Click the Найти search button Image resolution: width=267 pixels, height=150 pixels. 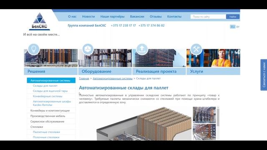233,17
